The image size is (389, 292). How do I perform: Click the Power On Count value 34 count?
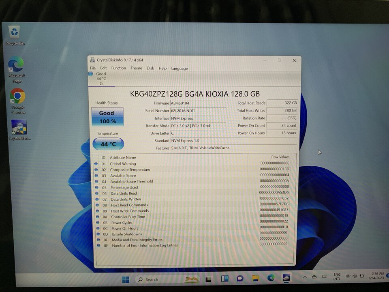(282, 126)
